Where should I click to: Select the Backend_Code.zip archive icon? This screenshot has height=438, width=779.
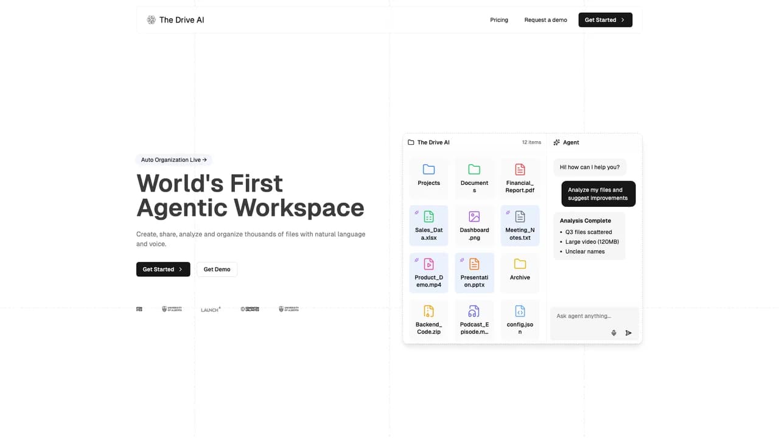[429, 311]
